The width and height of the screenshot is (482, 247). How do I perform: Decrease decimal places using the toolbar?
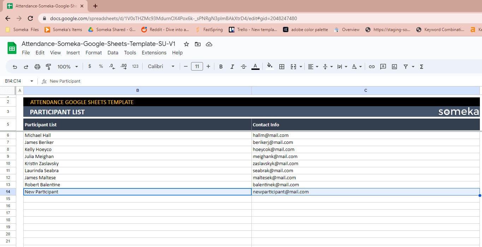tap(112, 66)
